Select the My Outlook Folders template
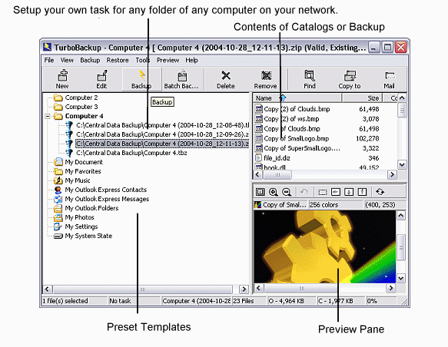 point(91,208)
